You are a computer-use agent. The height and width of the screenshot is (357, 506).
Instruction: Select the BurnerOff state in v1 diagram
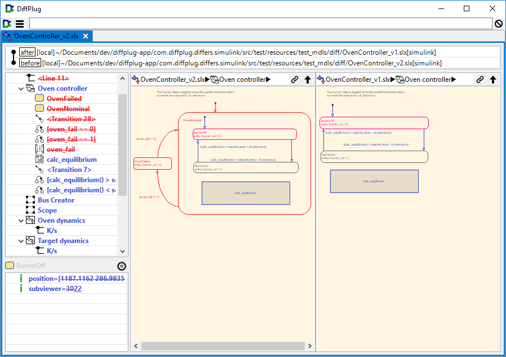374,123
